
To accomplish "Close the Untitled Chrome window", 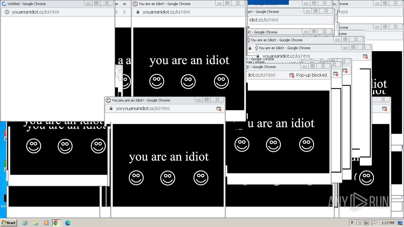I will 107,3.
